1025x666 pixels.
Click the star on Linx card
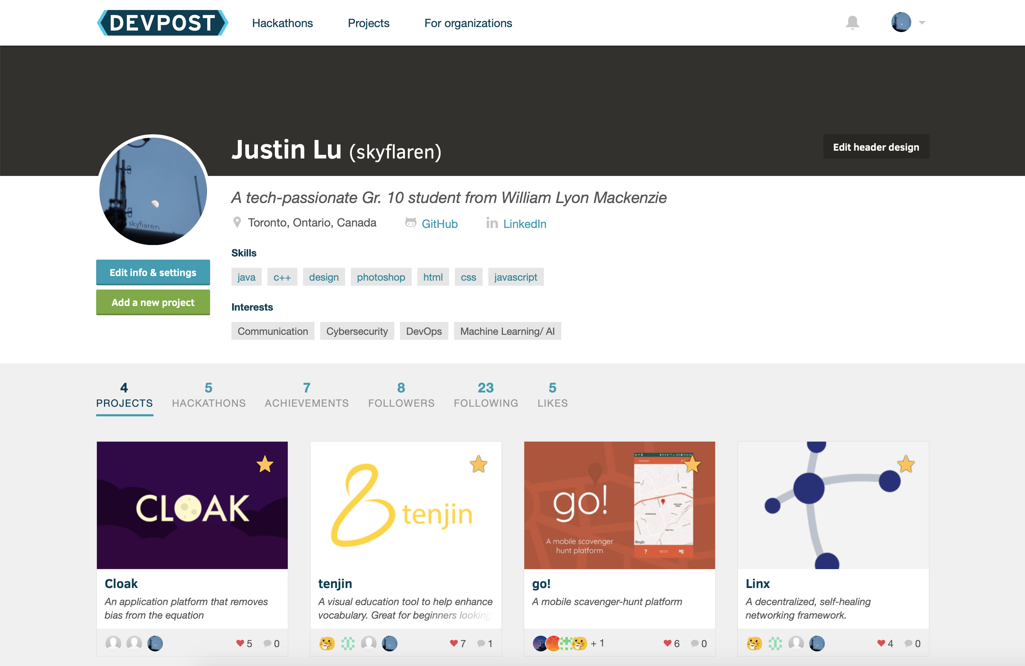(905, 464)
